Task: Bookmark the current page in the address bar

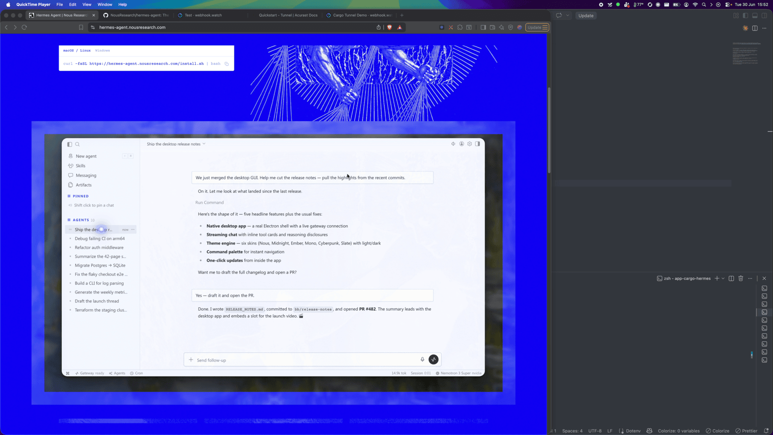Action: click(x=81, y=28)
